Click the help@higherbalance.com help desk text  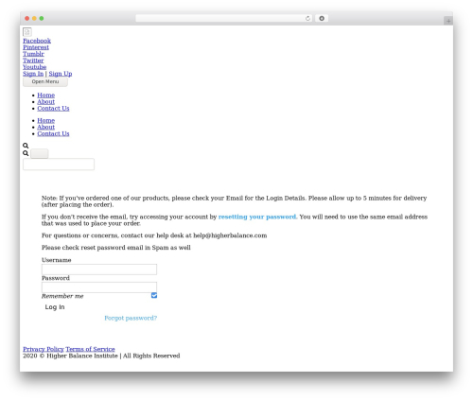coord(230,235)
